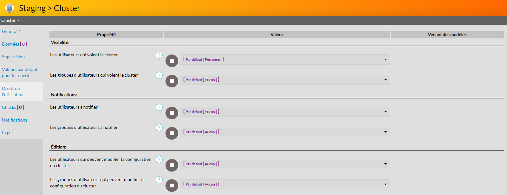Toggle override for users who see cluster

tap(172, 61)
